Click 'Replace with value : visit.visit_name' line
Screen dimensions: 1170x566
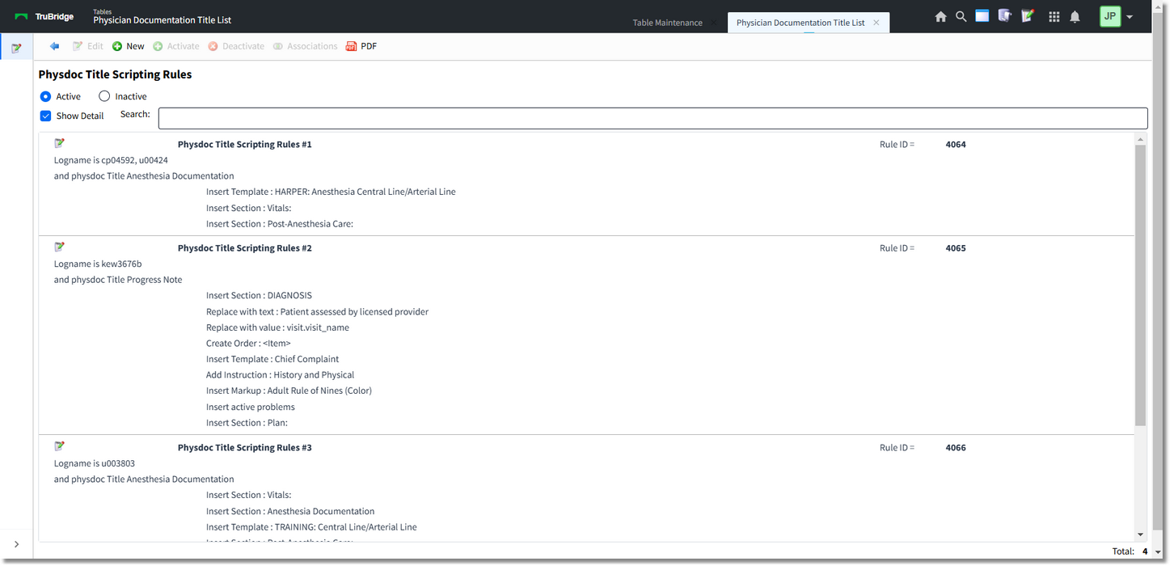click(x=277, y=327)
